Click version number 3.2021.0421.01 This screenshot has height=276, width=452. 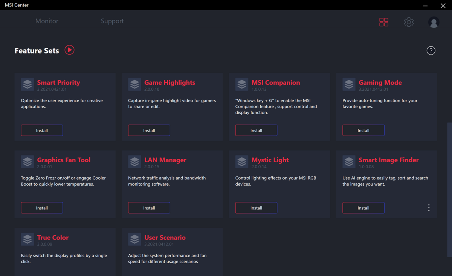pyautogui.click(x=52, y=89)
